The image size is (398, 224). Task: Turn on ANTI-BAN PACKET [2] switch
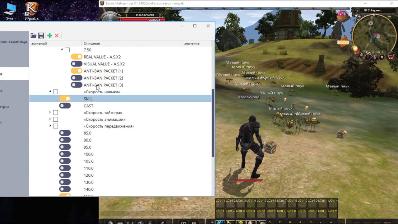[76, 78]
